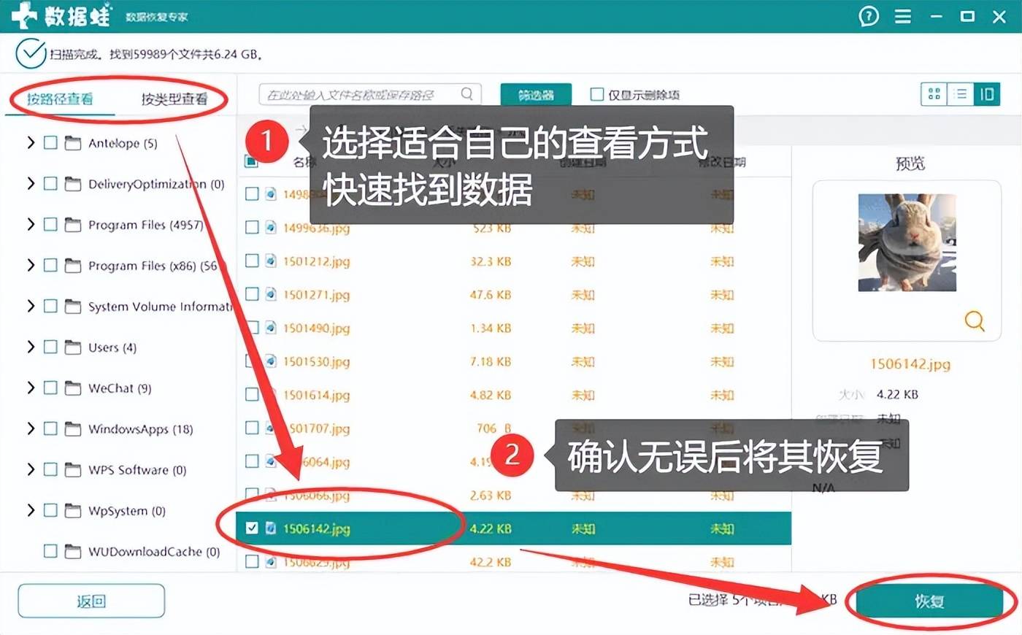The image size is (1022, 635).
Task: Click the WeChat folder icon
Action: click(73, 388)
